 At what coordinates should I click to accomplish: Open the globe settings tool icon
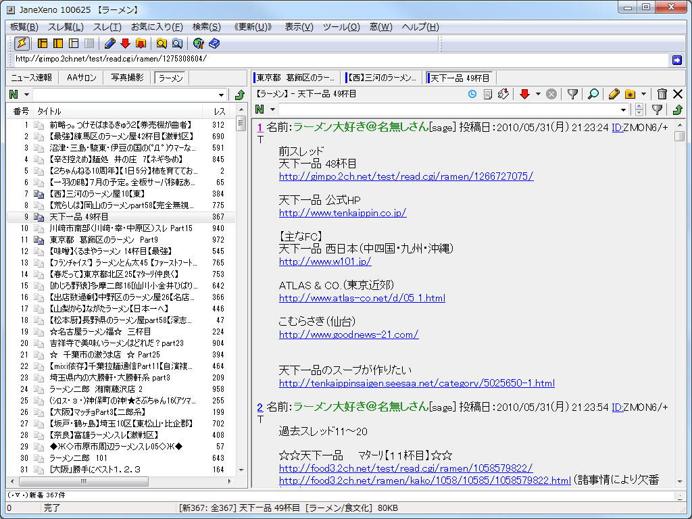coord(199,43)
